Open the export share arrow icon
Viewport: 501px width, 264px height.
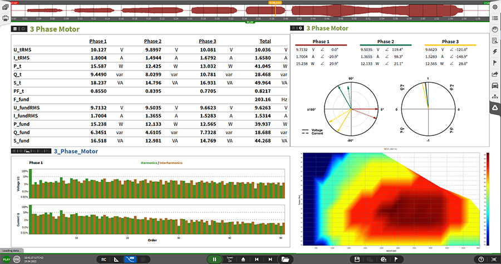click(494, 74)
